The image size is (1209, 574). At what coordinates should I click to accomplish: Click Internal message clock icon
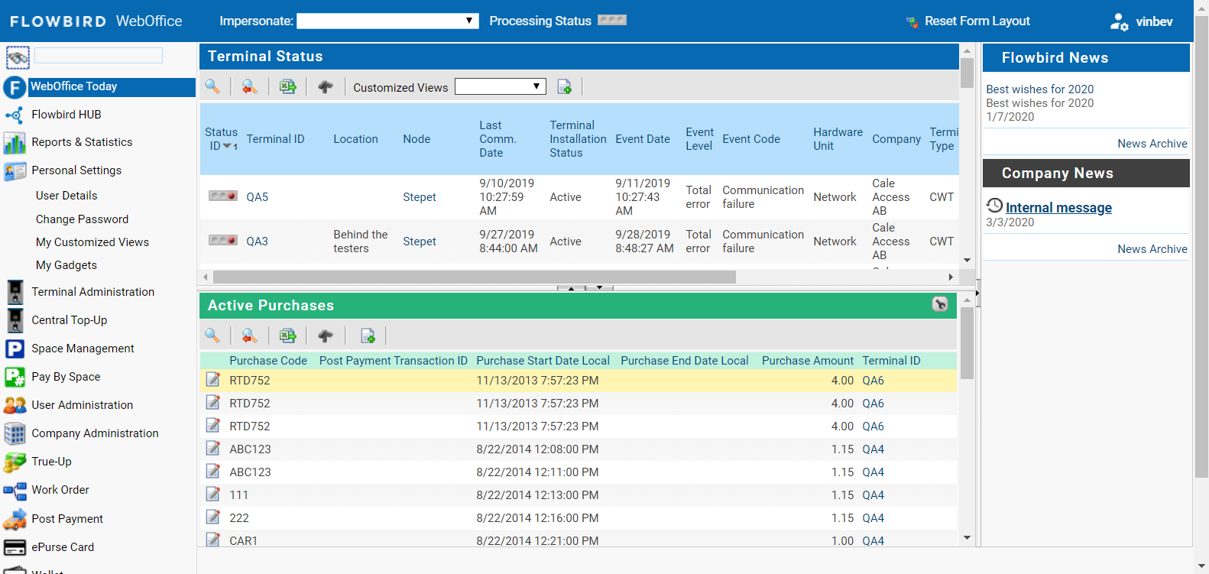[994, 205]
